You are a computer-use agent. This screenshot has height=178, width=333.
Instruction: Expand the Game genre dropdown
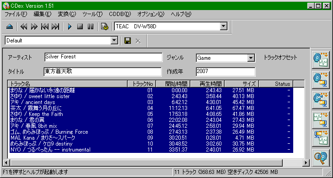pyautogui.click(x=251, y=58)
